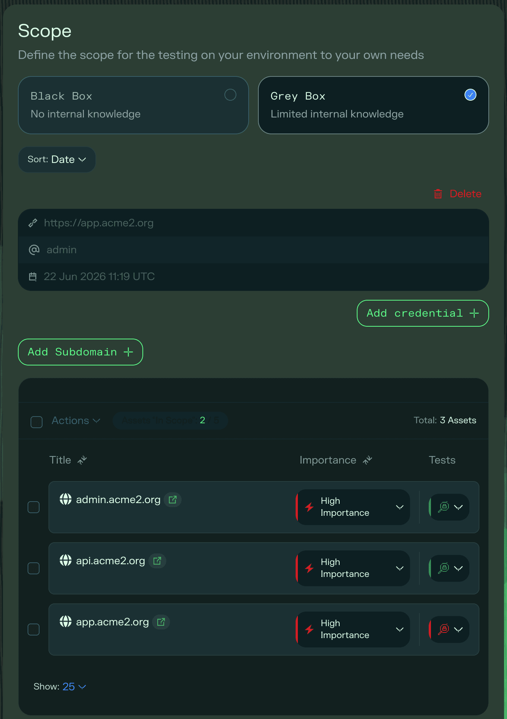The width and height of the screenshot is (507, 719).
Task: Click the globe icon for app.acme2.org
Action: (x=66, y=621)
